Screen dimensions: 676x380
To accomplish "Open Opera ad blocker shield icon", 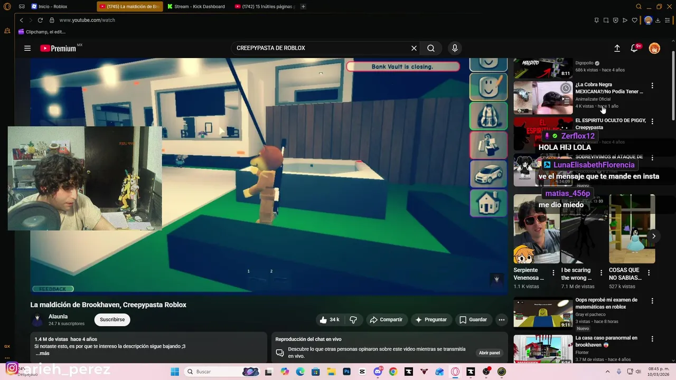I will 615,20.
